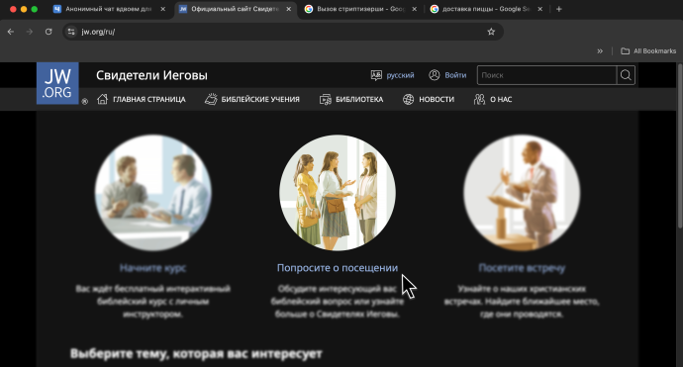Open О нас menu

point(501,100)
